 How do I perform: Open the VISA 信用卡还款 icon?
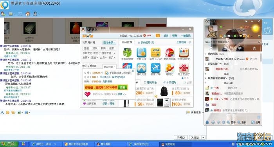(x=155, y=52)
